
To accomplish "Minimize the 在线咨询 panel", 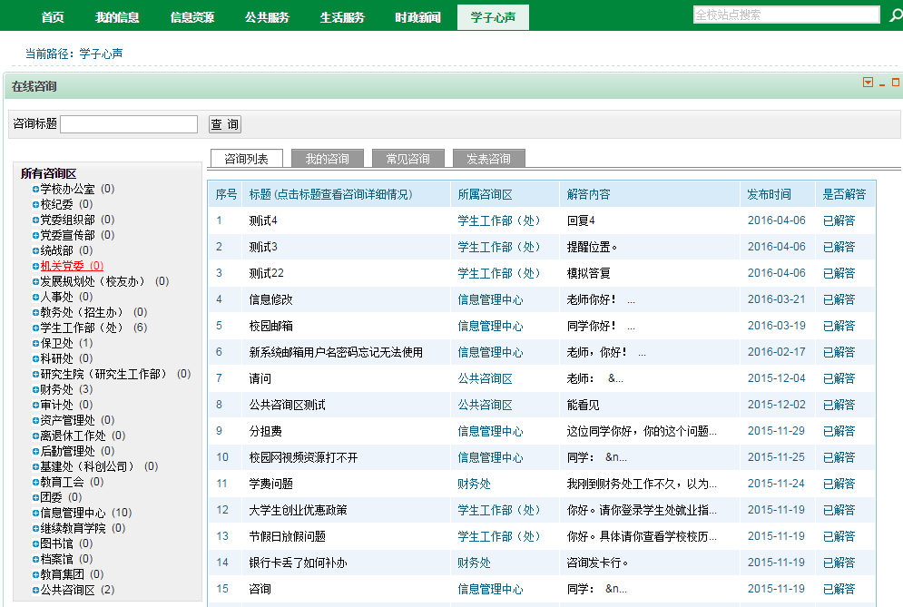I will (882, 83).
